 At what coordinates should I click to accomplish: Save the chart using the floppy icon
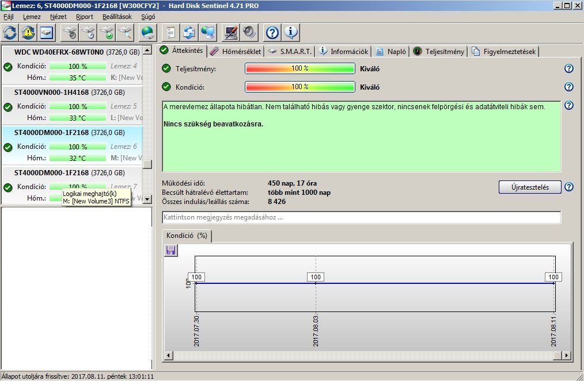point(171,251)
